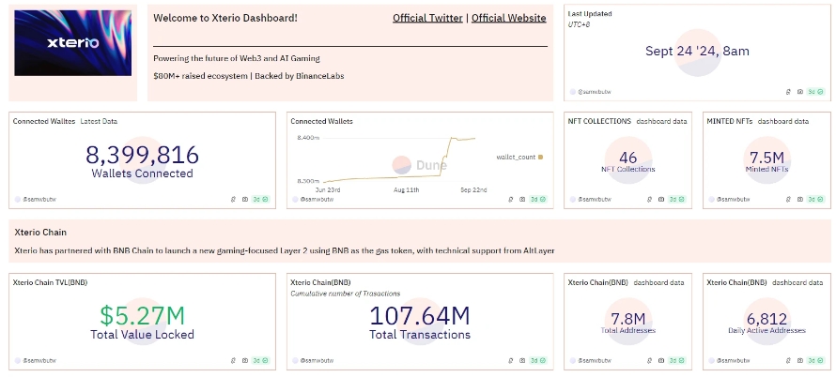Click 3d refresh badge on MINTED NFTs card
Viewport: 836px width, 377px height.
coord(815,199)
